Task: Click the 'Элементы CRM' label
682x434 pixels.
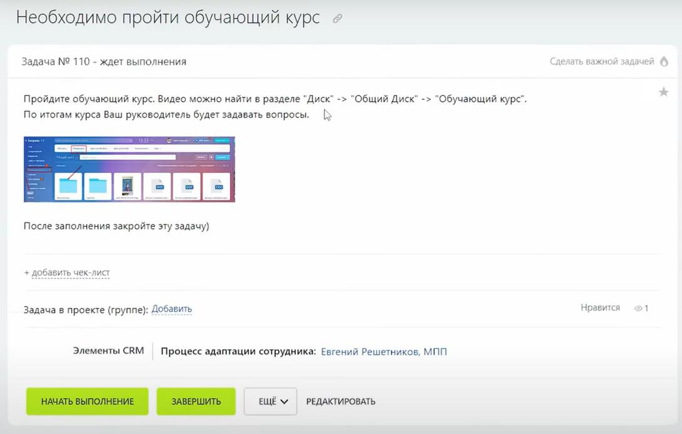Action: coord(108,351)
